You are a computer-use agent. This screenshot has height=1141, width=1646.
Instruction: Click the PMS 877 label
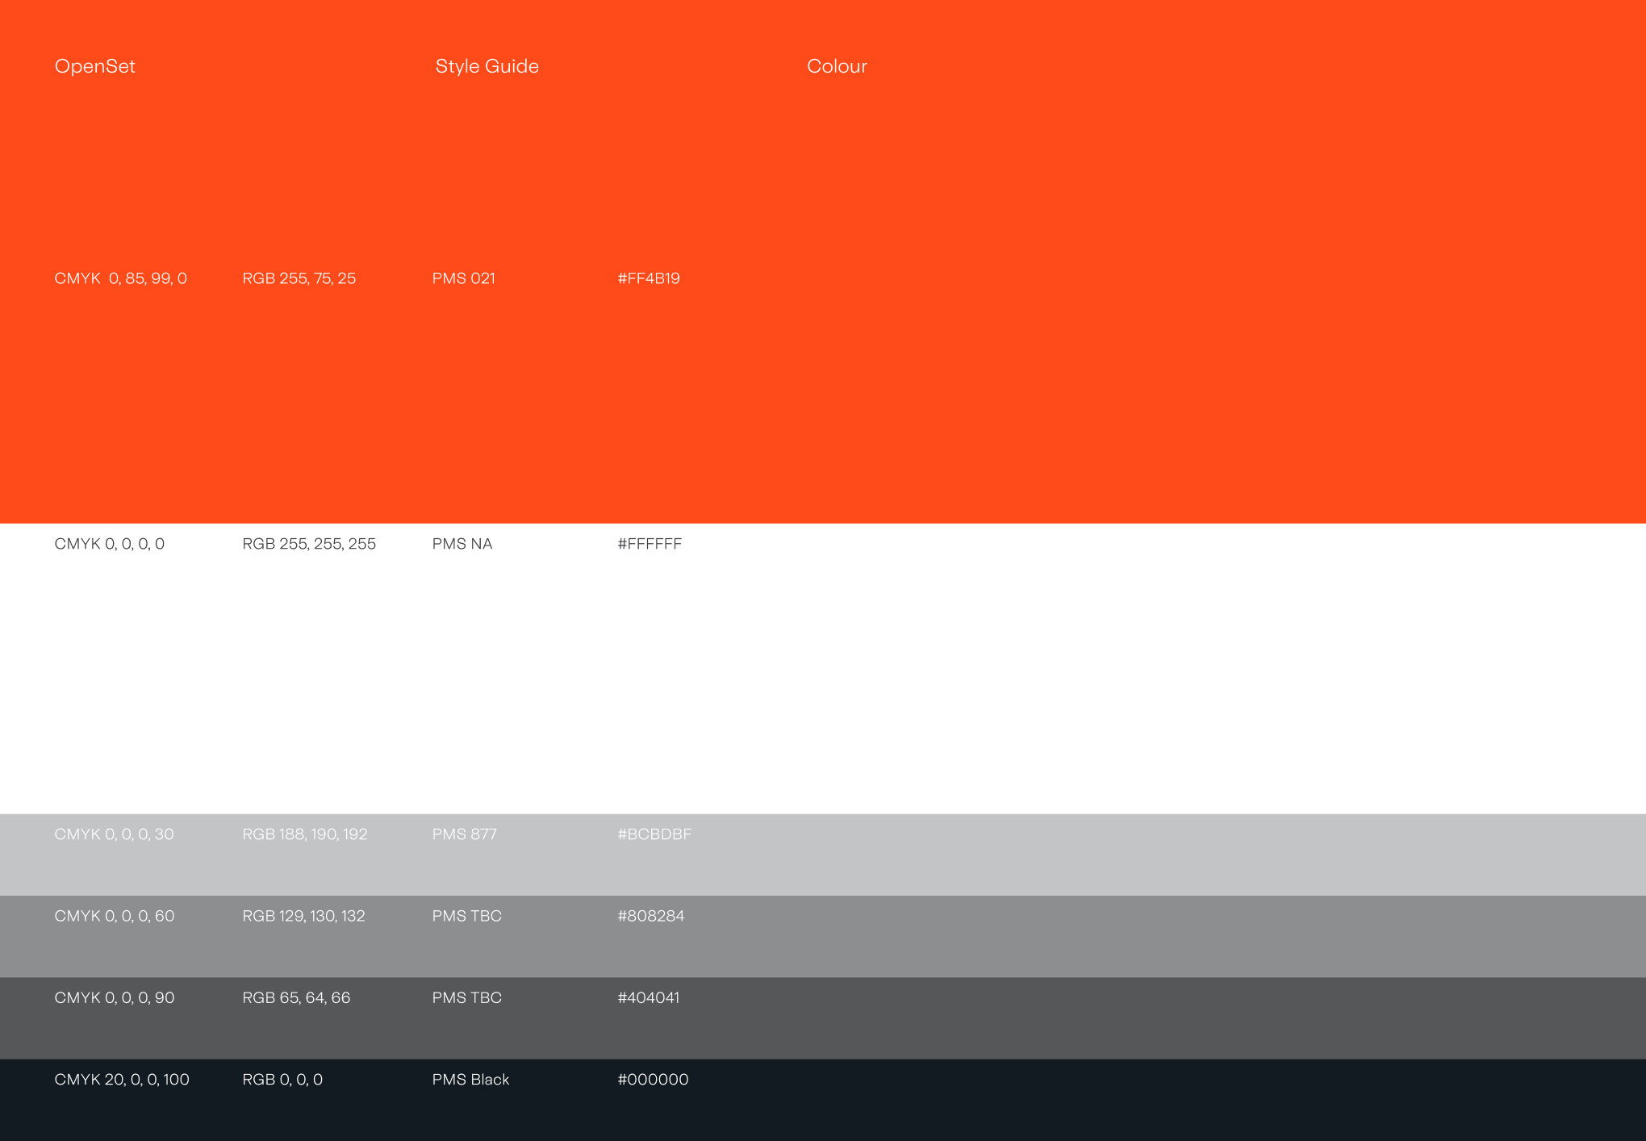464,834
